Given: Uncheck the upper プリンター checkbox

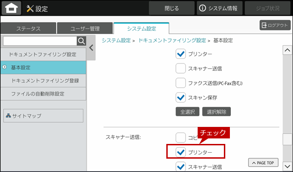Looking at the screenshot, I should click(181, 54).
